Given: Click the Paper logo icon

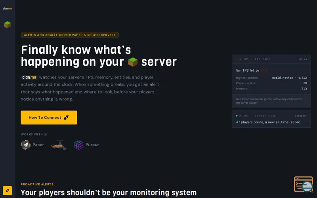Looking at the screenshot, I should 26,145.
